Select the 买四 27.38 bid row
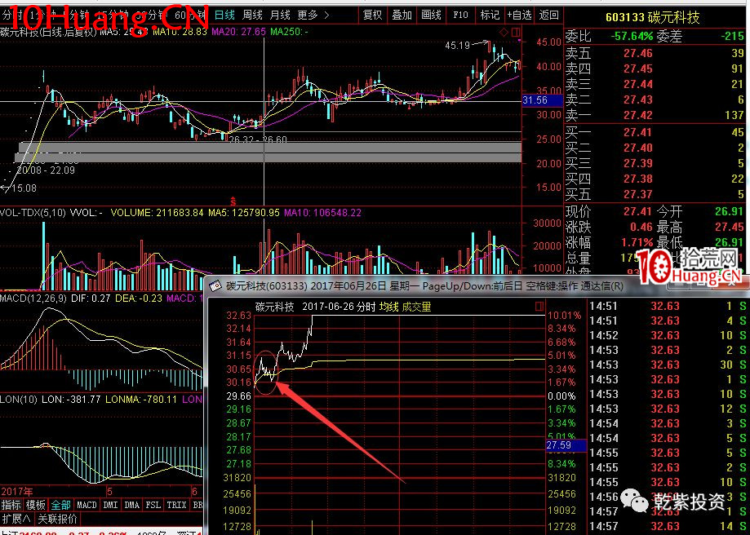Screen dimensions: 750x535 click(655, 179)
